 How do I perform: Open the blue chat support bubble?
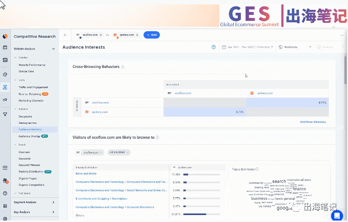tap(337, 216)
